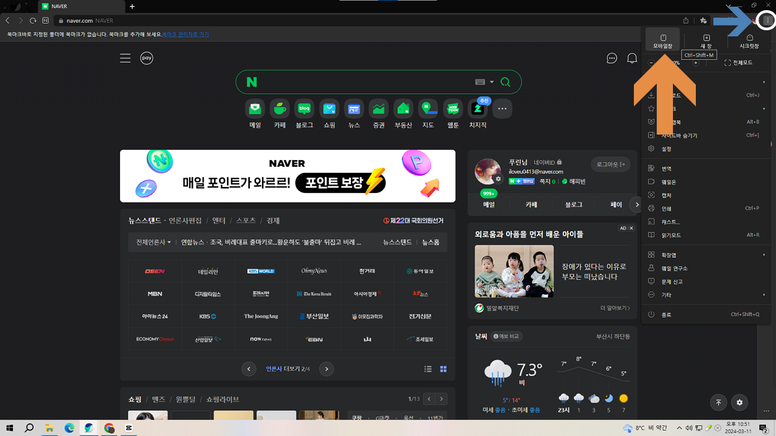
Task: Increase page zoom with the plus control
Action: tap(696, 63)
